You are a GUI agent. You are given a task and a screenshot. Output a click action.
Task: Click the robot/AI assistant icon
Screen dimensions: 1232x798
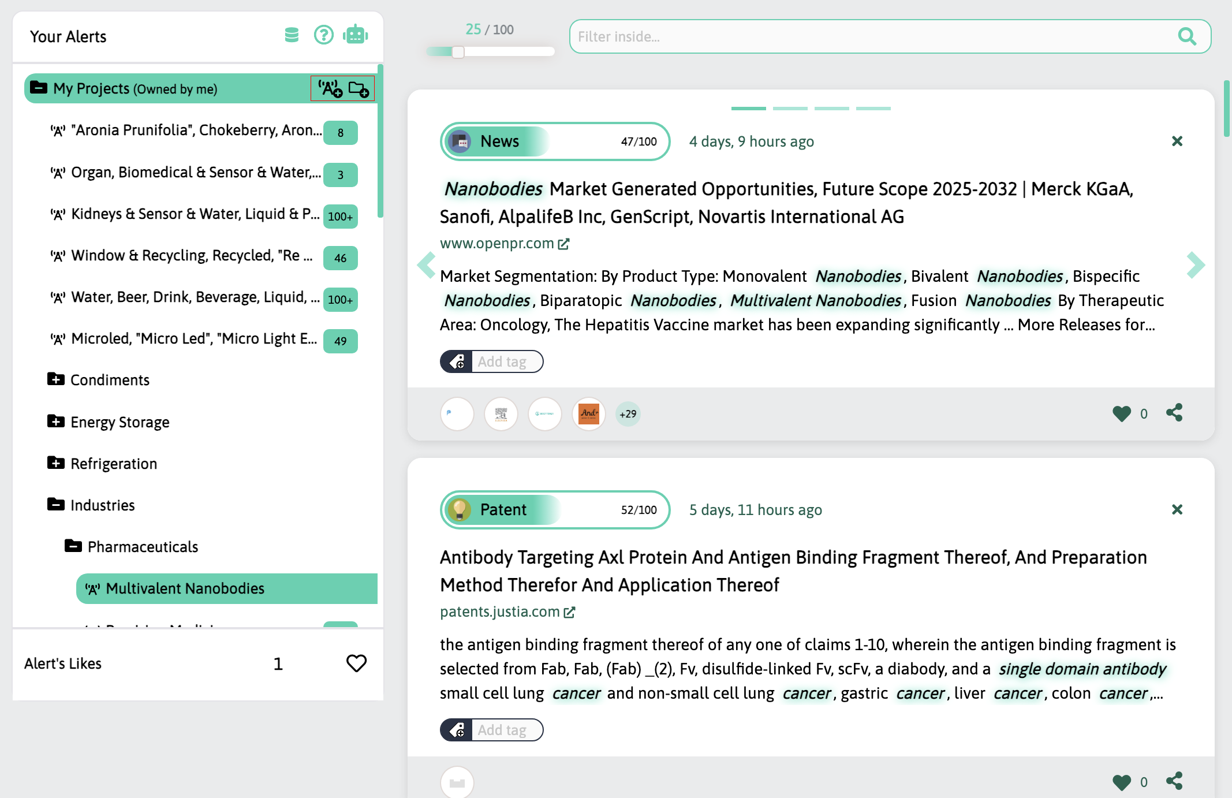356,36
